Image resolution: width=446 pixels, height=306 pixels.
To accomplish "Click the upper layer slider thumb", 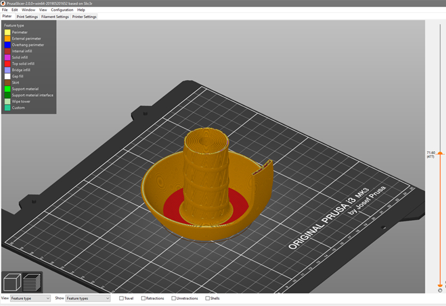I will pos(440,152).
